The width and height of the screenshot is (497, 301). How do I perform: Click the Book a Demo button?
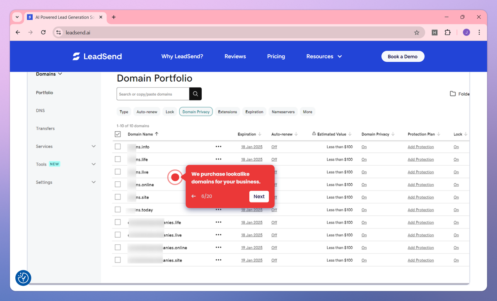click(403, 56)
